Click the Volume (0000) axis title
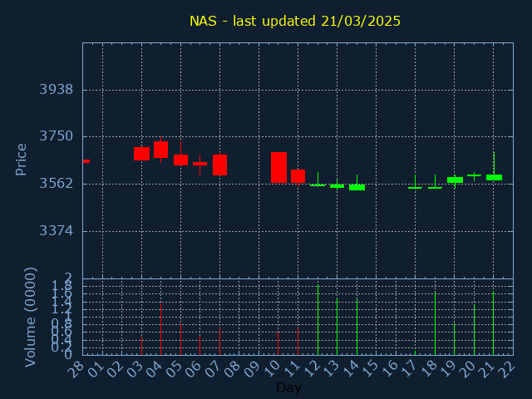This screenshot has width=532, height=399. point(31,318)
